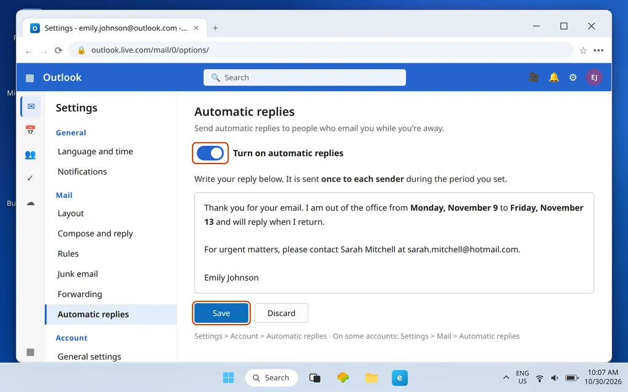
Task: Click the browser forward arrow
Action: [44, 51]
